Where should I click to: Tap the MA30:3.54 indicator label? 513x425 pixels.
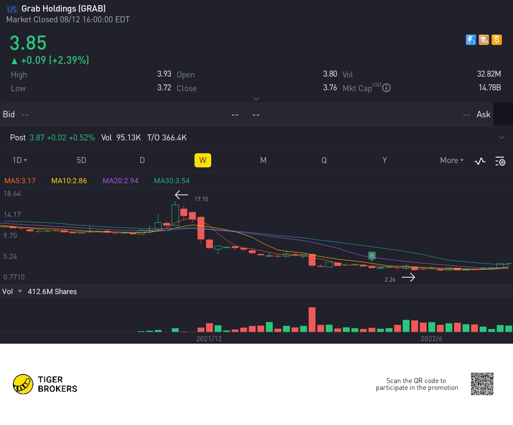pos(171,181)
